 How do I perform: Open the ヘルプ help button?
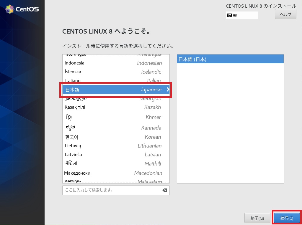[285, 14]
